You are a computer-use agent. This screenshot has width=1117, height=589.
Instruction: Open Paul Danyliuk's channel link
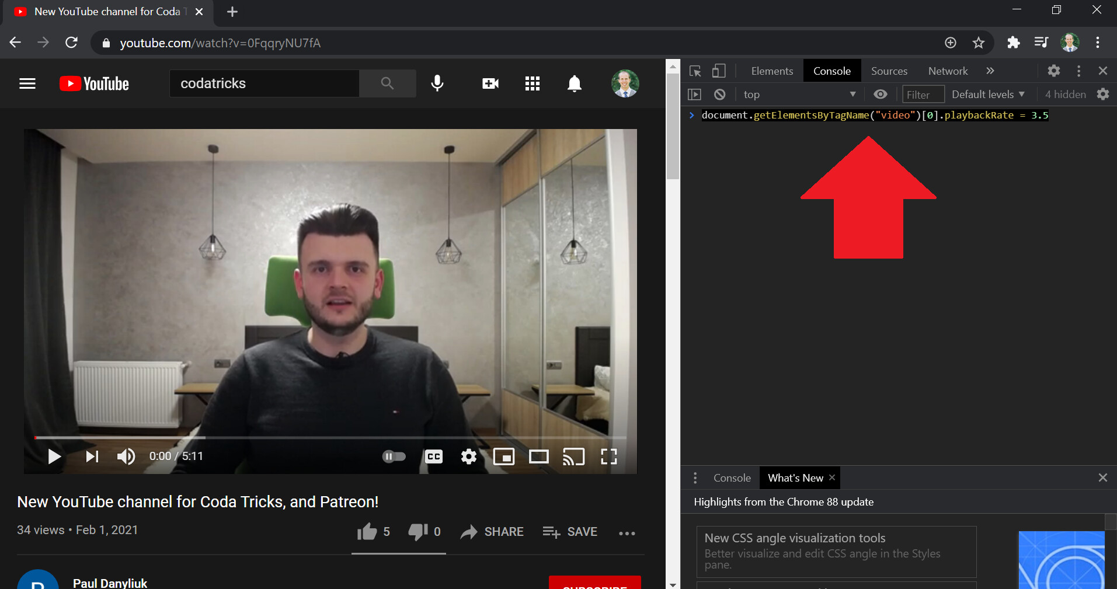[110, 583]
